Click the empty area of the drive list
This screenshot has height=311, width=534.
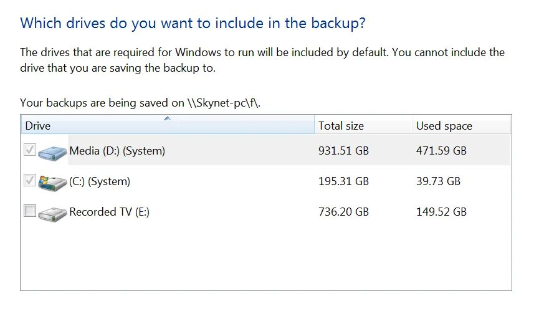point(265,257)
